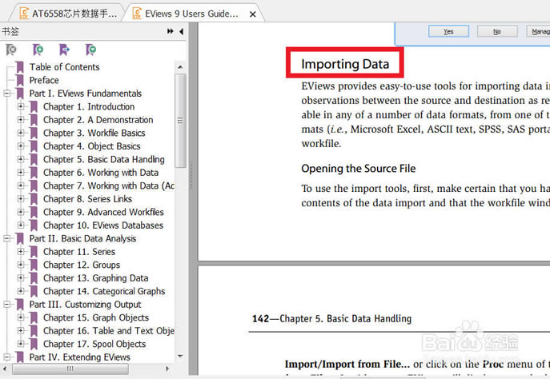Close the EViews 9 Users Guide tab
The image size is (550, 379).
point(253,14)
